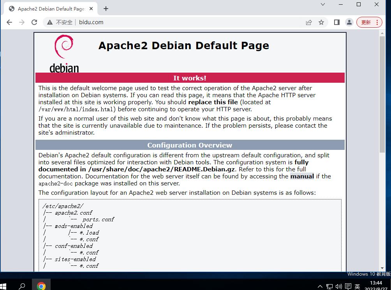The width and height of the screenshot is (391, 290).
Task: Click the page vertical scrollbar thumb
Action: tap(382, 94)
